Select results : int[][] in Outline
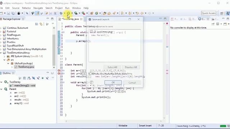Image resolution: width=230 pixels, height=129 pixels. point(22,100)
